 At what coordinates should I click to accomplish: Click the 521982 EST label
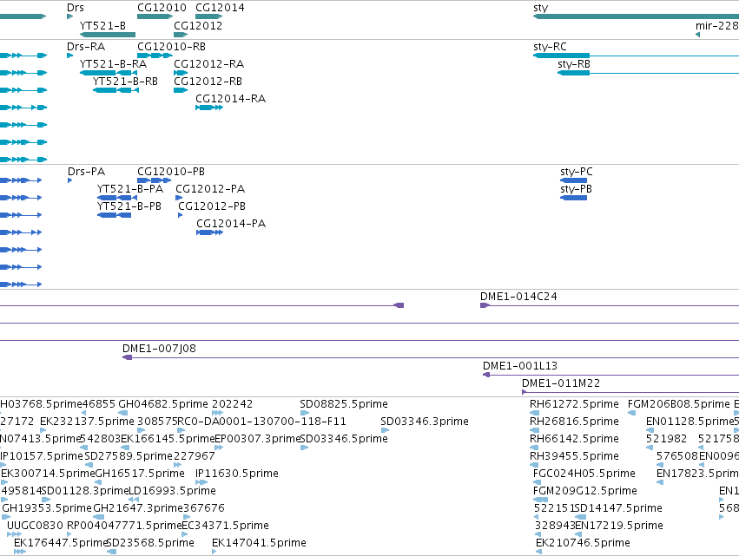pos(666,439)
